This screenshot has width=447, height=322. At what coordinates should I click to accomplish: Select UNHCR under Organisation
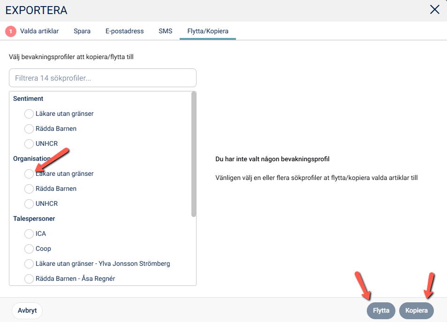[29, 204]
